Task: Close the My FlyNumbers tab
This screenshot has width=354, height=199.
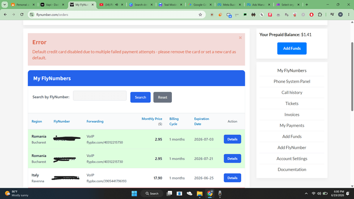Action: (x=92, y=5)
